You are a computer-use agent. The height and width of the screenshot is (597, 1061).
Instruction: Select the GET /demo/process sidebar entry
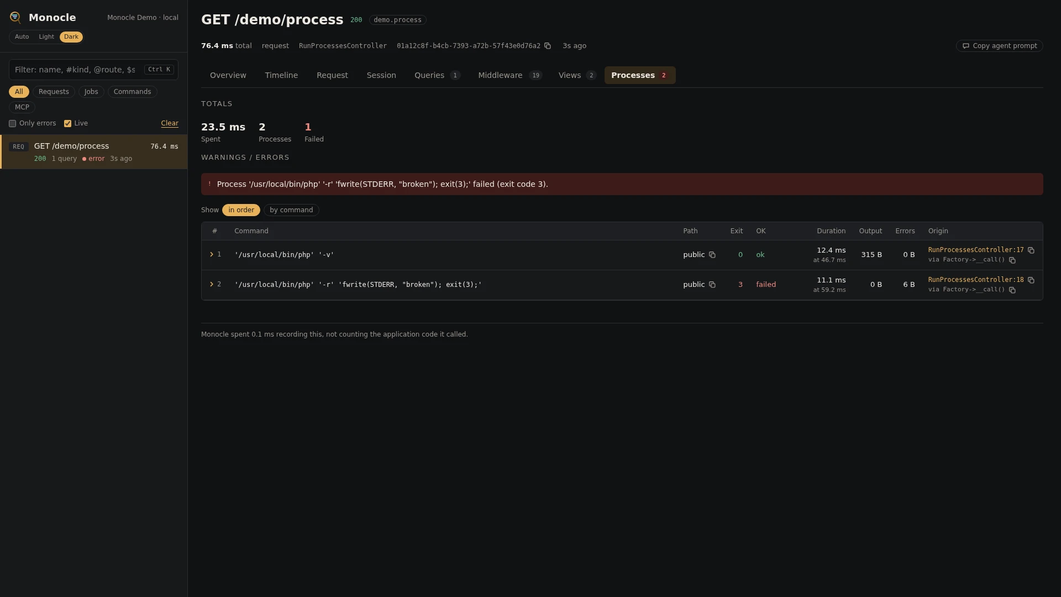click(x=94, y=152)
